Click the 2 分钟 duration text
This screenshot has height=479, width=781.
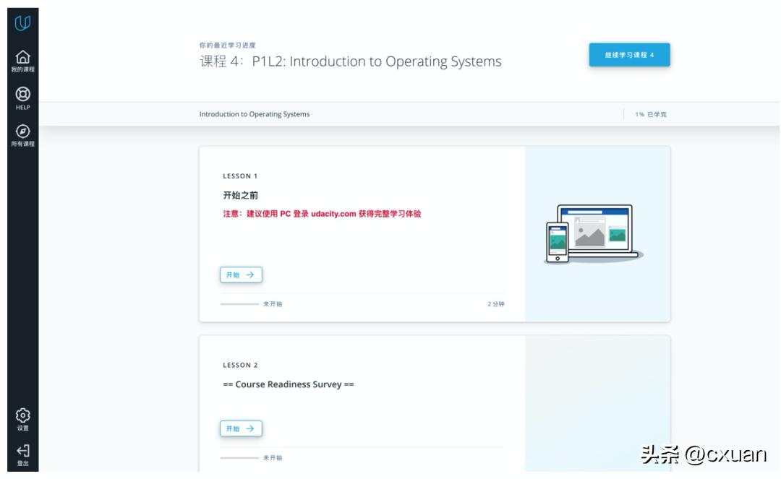pyautogui.click(x=495, y=304)
